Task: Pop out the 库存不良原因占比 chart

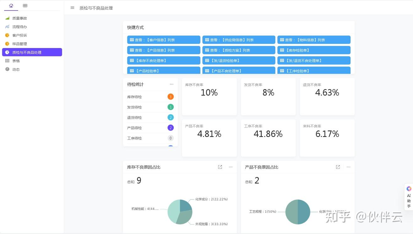Action: point(220,167)
